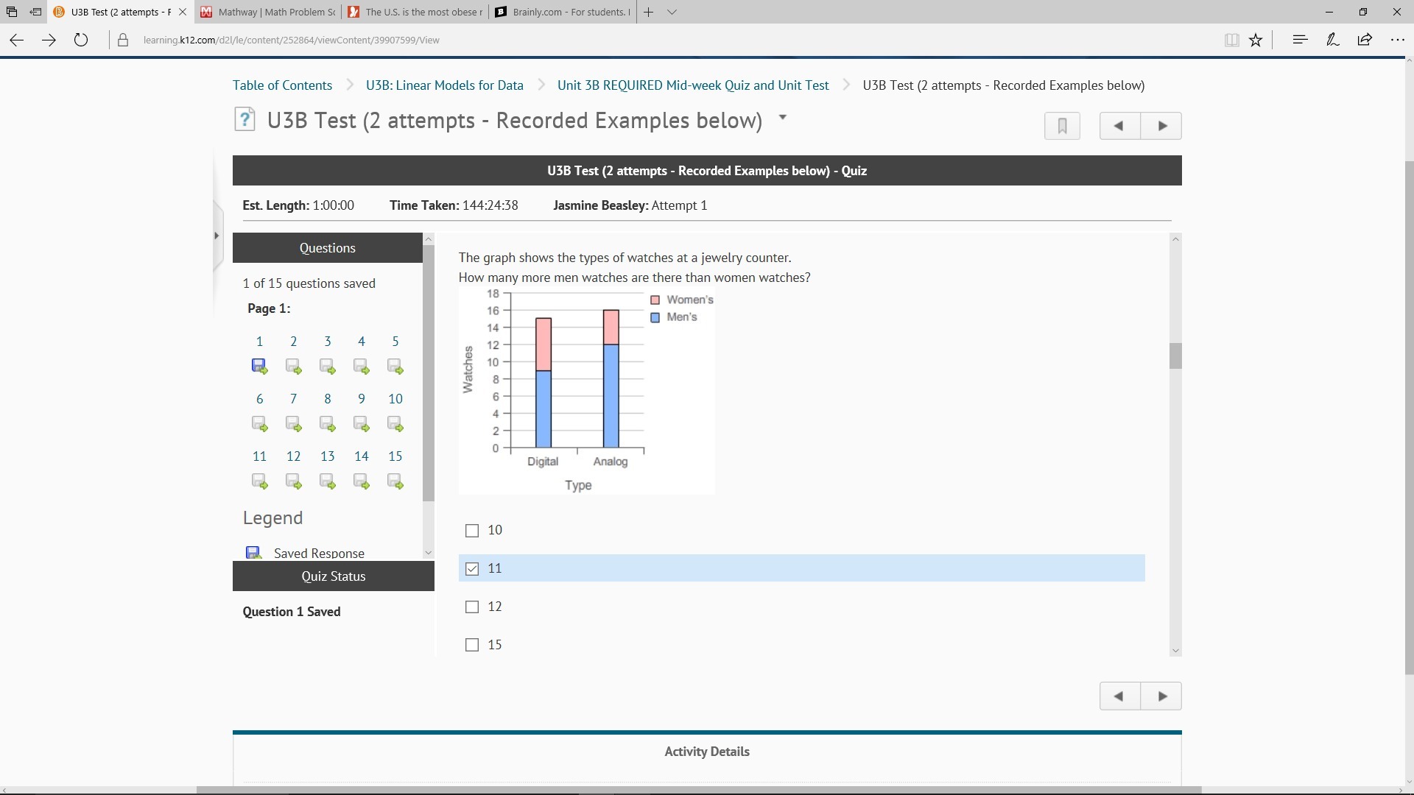Open dropdown arrow beside U3B Test title
This screenshot has height=795, width=1414.
coord(783,118)
